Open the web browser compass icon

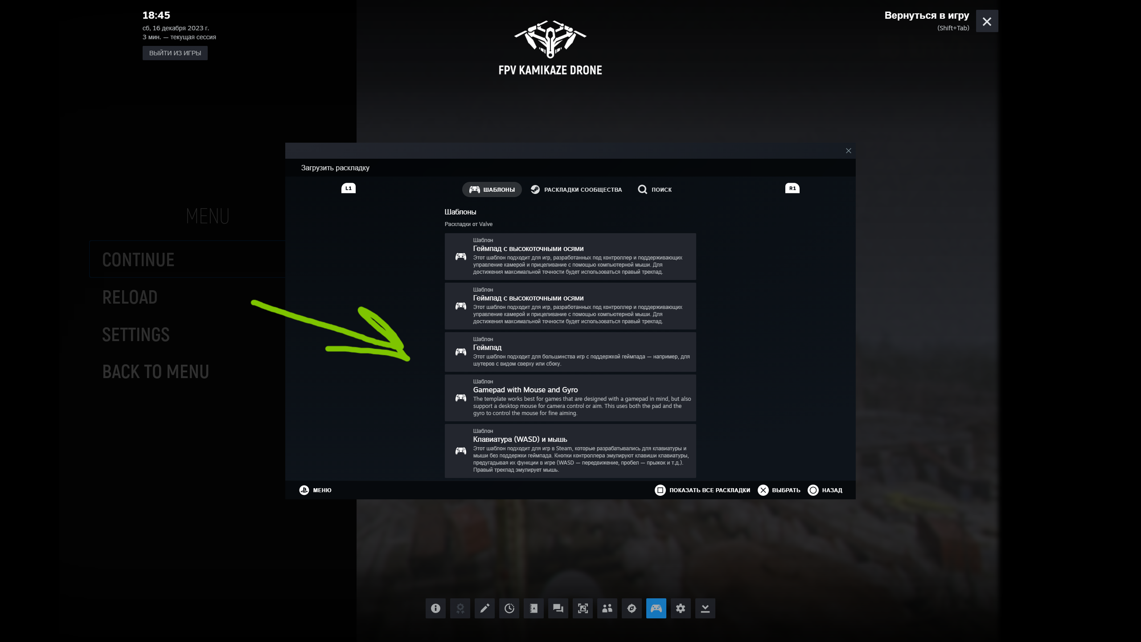(x=632, y=608)
